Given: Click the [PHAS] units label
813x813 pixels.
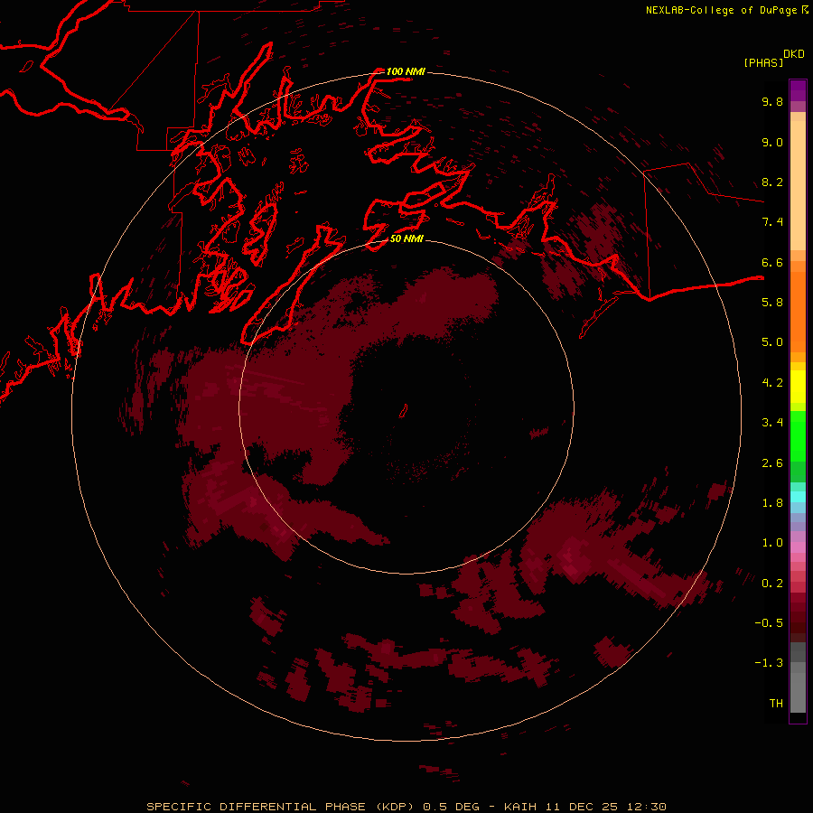Looking at the screenshot, I should point(763,62).
